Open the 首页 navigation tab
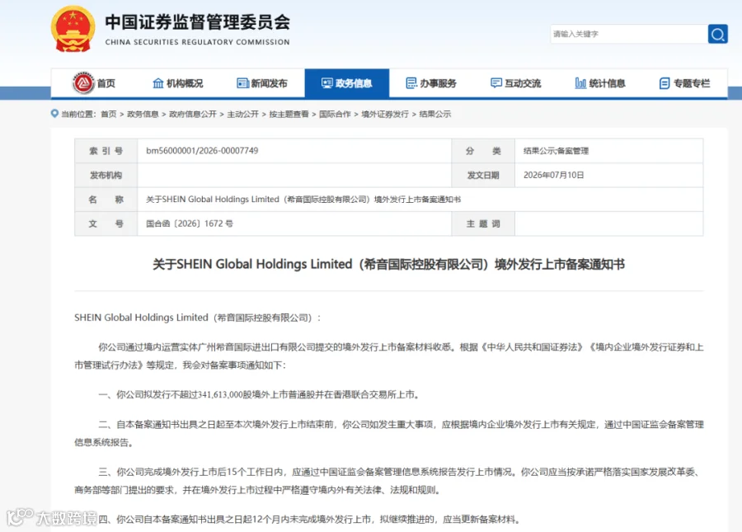This screenshot has height=532, width=742. click(94, 83)
